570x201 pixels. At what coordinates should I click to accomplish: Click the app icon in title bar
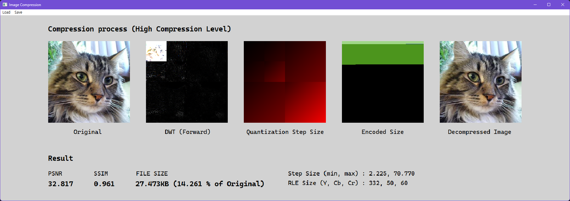5,5
